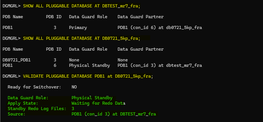Screen dimensions: 263x122
Task: Select the DB0721_PDB1 row name
Action: click(16, 60)
